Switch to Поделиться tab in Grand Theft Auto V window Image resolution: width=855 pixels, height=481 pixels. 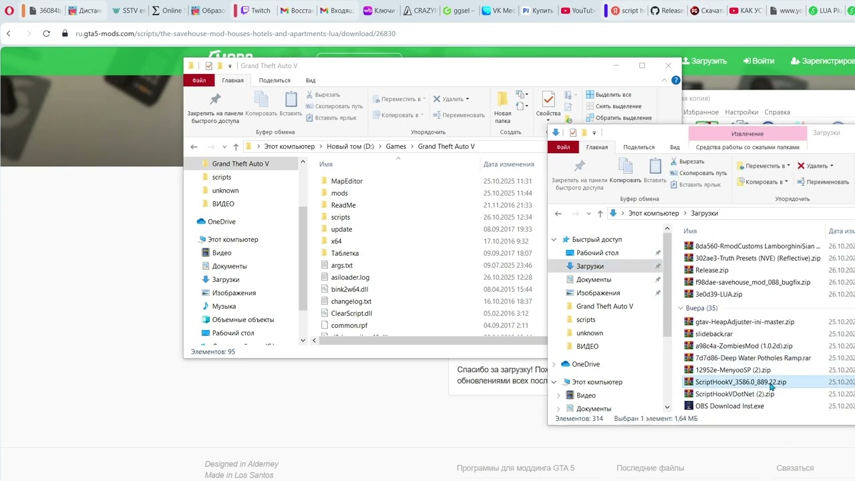click(275, 80)
